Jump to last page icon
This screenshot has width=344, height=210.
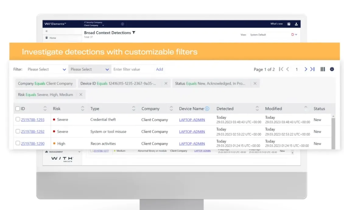pos(312,69)
